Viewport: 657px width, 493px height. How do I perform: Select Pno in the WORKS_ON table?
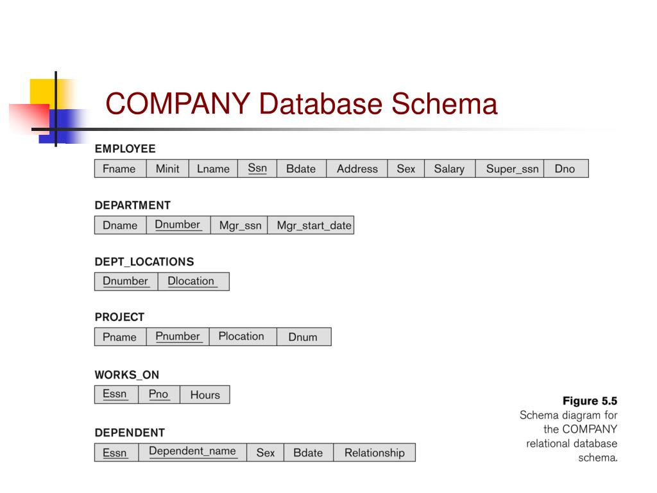tap(159, 395)
